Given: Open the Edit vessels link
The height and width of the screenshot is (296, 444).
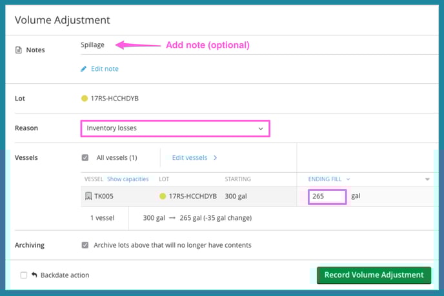Looking at the screenshot, I should [190, 157].
